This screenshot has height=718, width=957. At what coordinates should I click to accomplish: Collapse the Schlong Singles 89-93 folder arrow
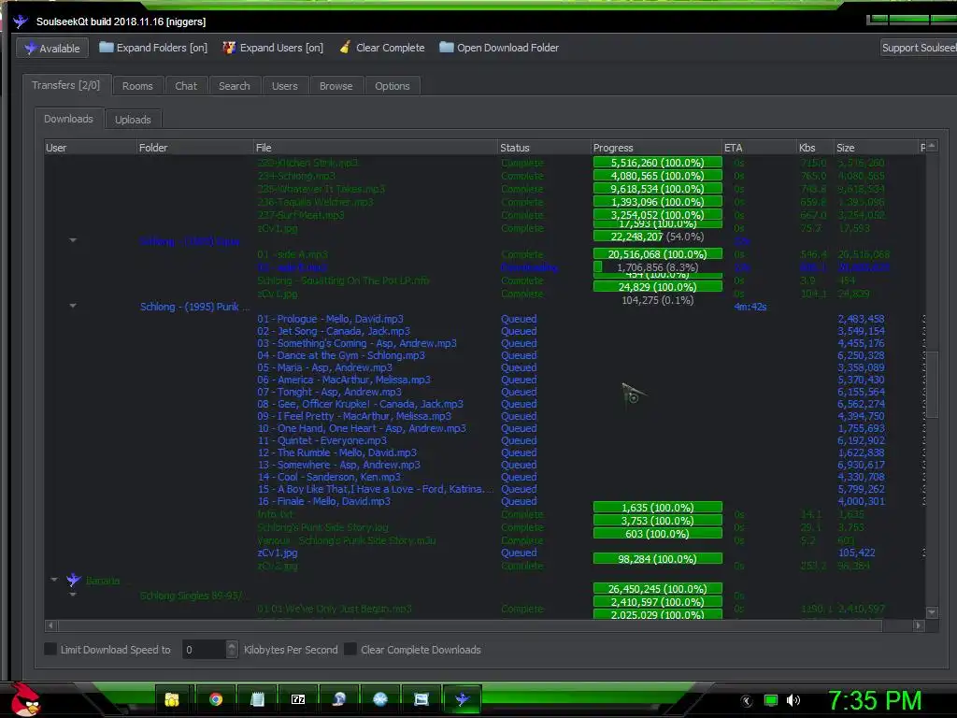(73, 594)
